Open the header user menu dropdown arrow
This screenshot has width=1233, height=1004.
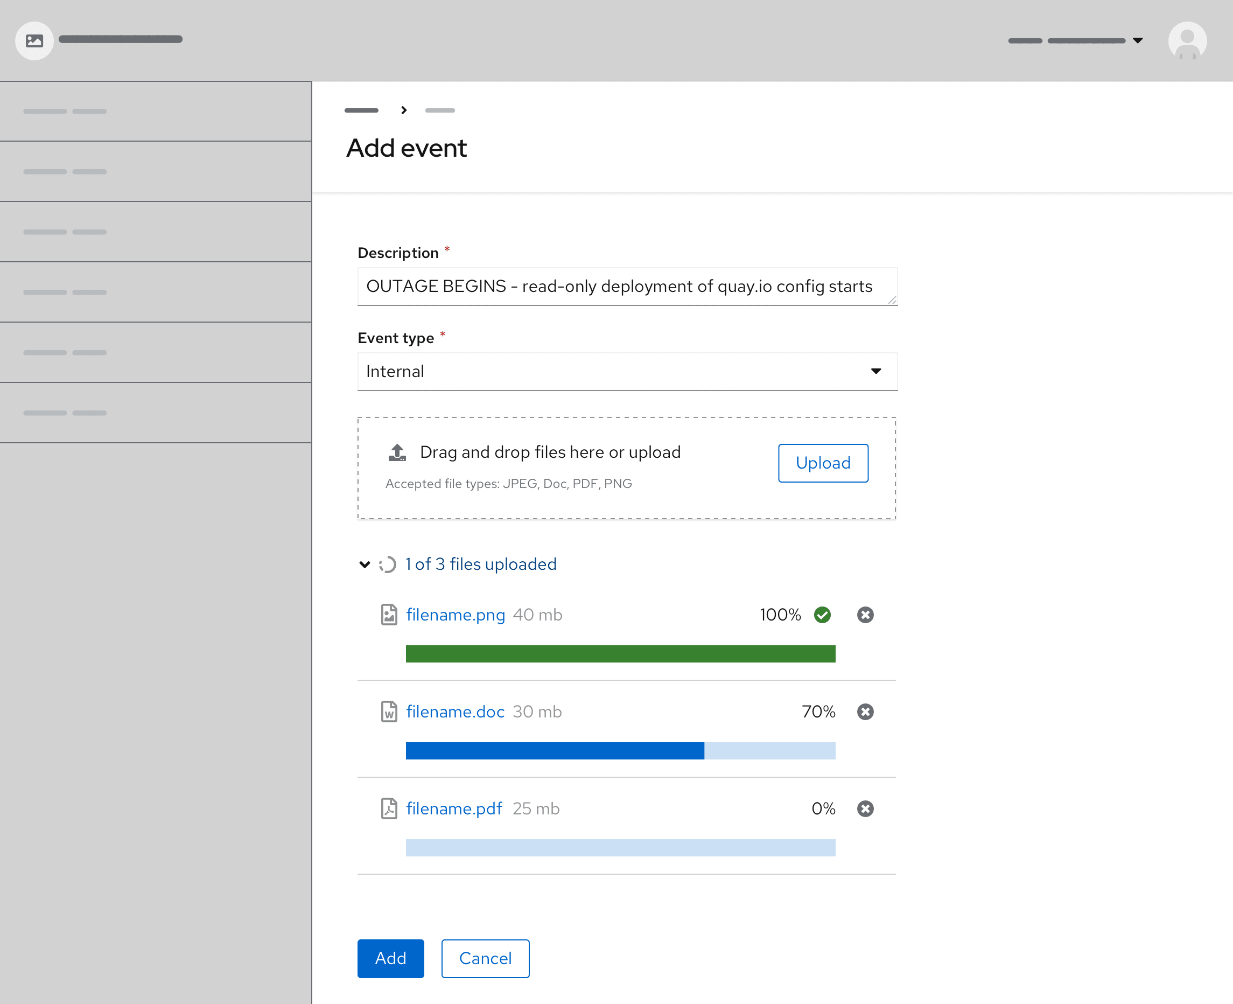click(x=1137, y=40)
